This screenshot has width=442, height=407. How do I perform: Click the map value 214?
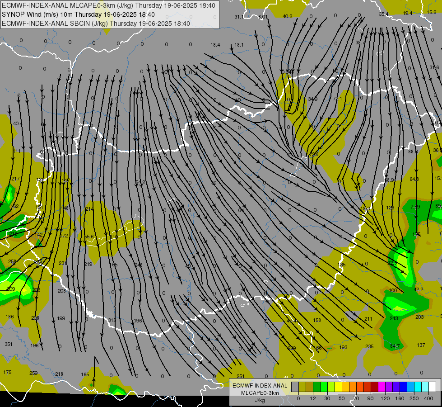click(x=89, y=209)
